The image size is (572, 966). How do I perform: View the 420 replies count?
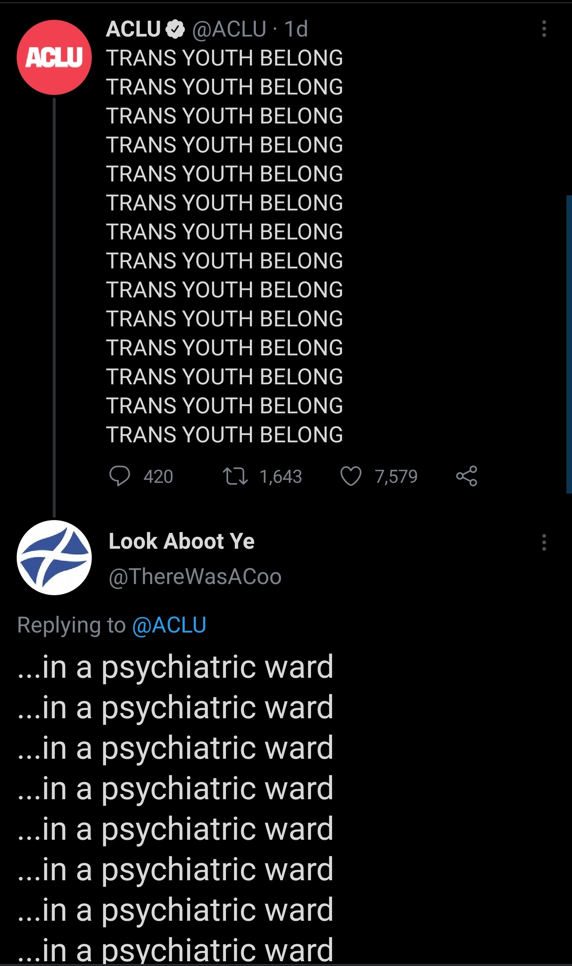[158, 476]
